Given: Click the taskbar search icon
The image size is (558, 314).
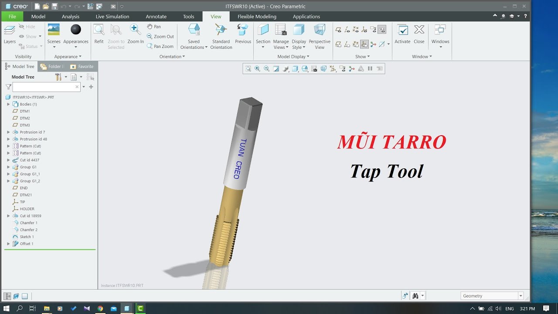Looking at the screenshot, I should click(20, 308).
